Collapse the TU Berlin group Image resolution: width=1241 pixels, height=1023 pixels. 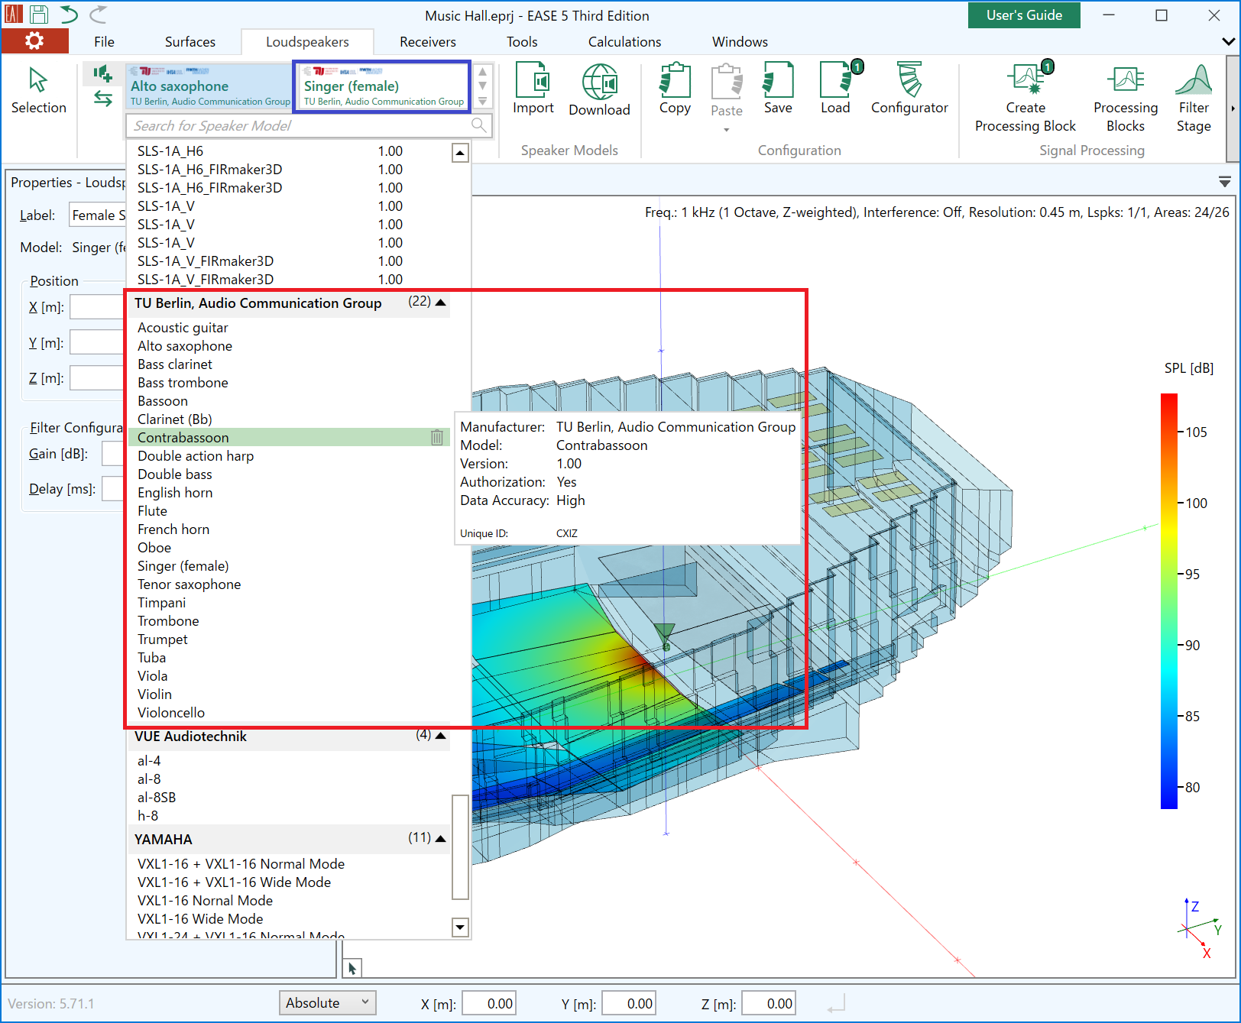[x=441, y=303]
